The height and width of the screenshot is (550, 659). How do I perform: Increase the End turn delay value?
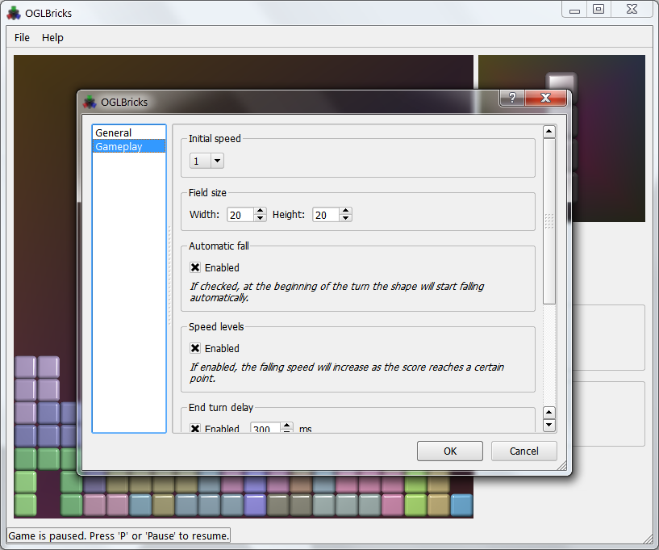[286, 426]
